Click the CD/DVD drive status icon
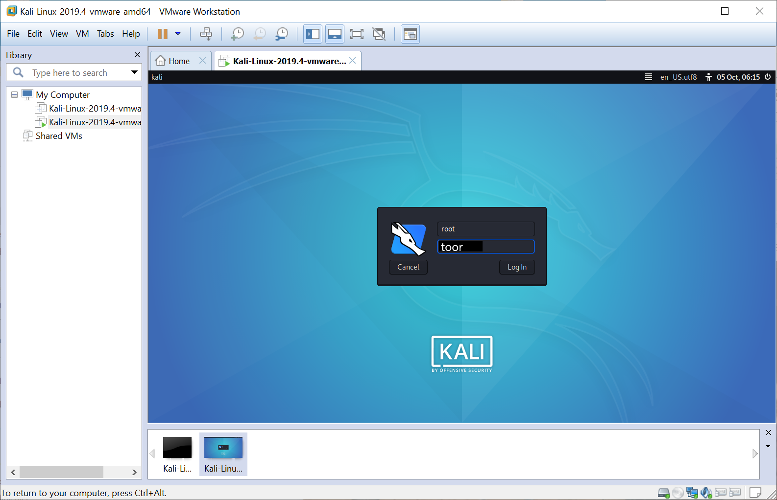Image resolution: width=777 pixels, height=500 pixels. [678, 493]
